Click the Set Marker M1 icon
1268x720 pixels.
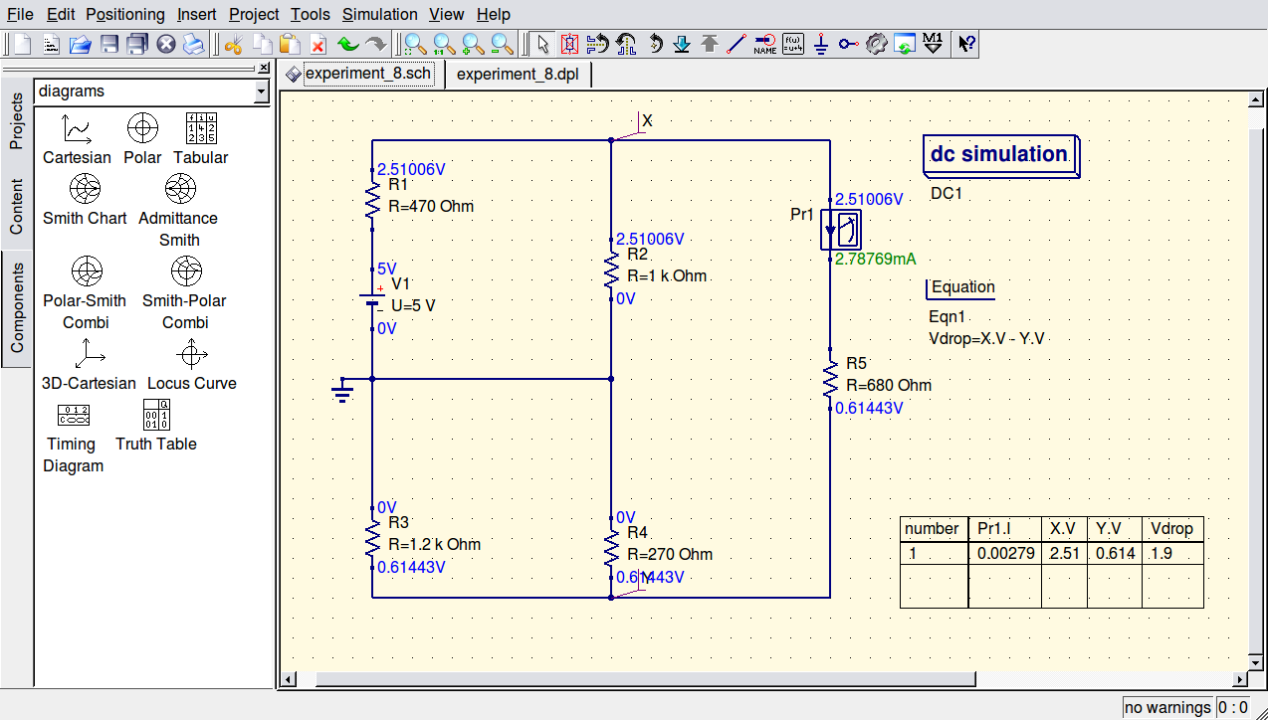click(x=933, y=44)
